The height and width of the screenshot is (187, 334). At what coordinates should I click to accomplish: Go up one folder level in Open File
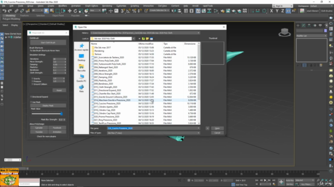[144, 38]
